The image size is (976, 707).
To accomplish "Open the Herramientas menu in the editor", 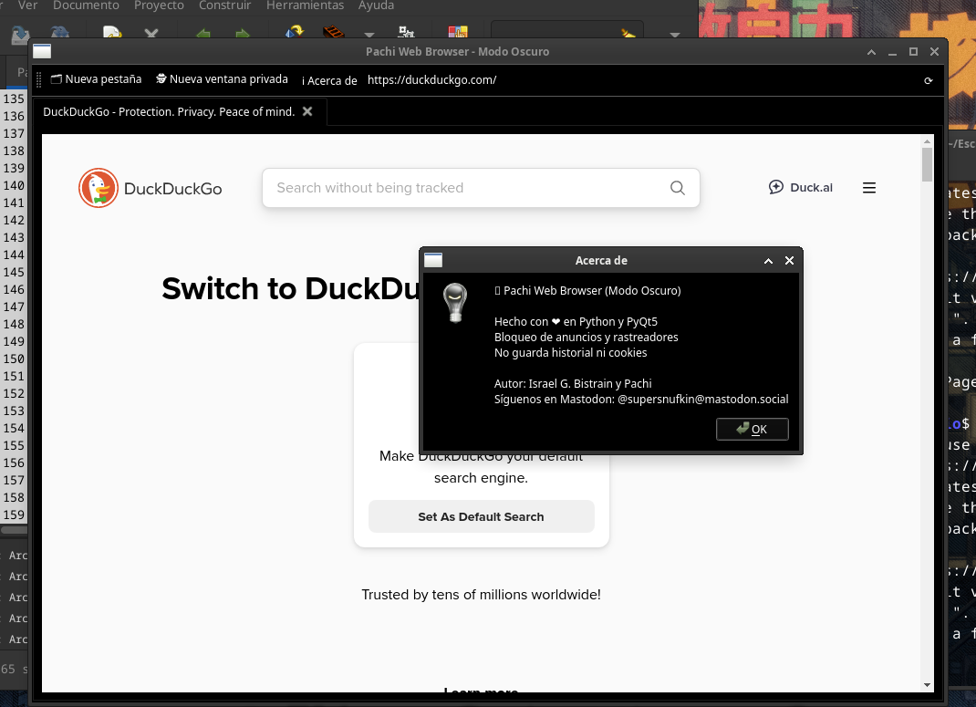I will coord(305,5).
